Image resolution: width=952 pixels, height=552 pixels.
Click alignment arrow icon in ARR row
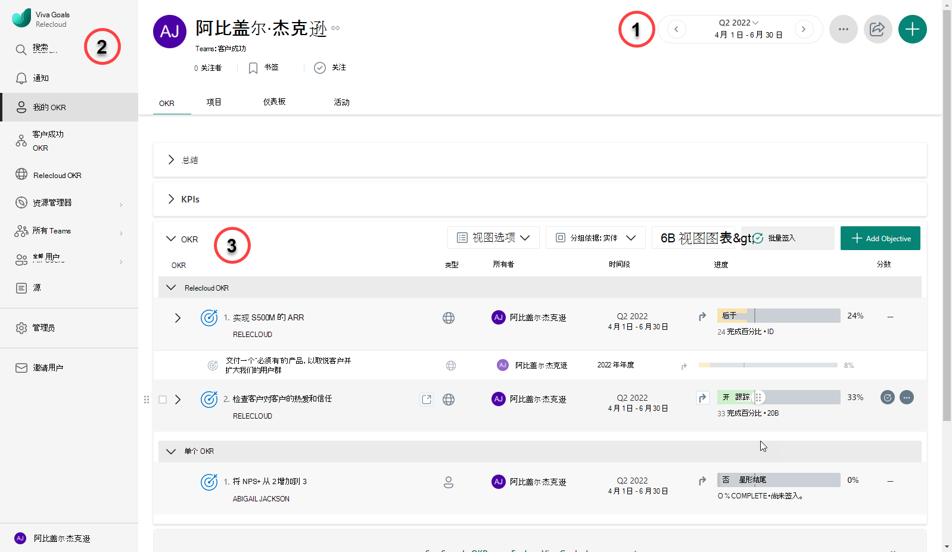point(702,317)
